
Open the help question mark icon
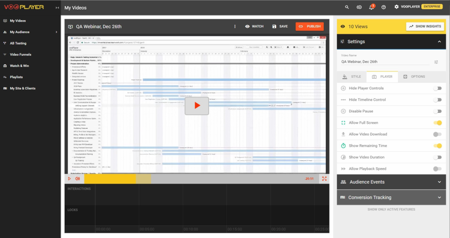pos(383,7)
